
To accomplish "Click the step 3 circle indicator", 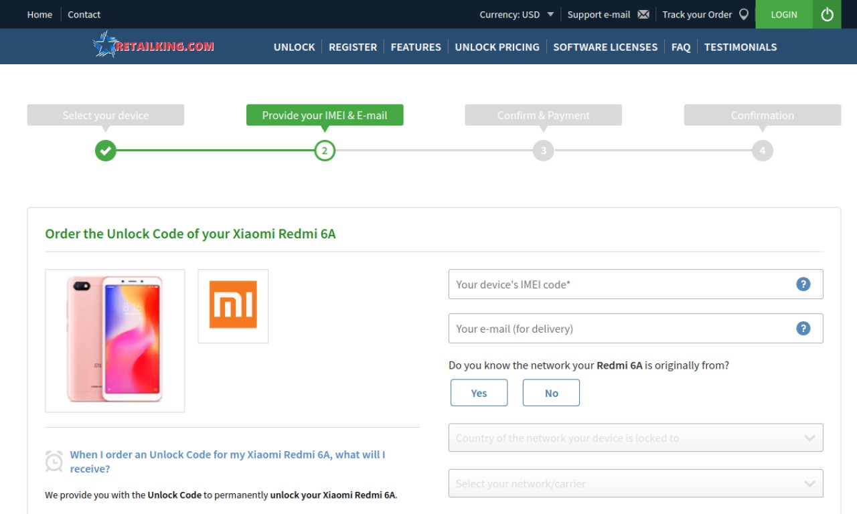I will click(x=544, y=151).
